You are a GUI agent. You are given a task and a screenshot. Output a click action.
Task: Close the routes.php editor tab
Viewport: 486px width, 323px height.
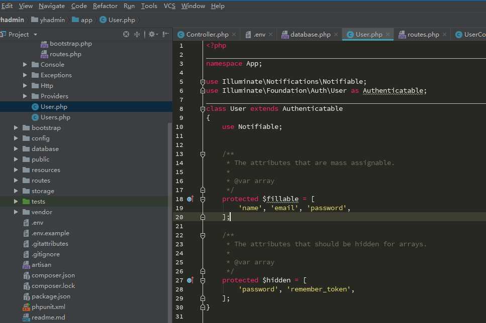pos(444,34)
